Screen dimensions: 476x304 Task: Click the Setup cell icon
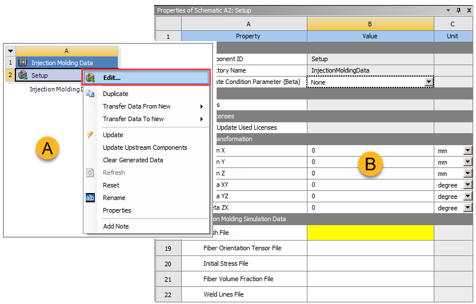(23, 75)
